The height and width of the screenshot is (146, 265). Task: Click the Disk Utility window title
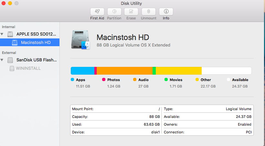pyautogui.click(x=131, y=3)
